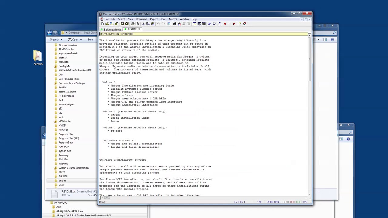Click the Computer breadcrumb in Explorer address bar
388x218 pixels.
74,33
